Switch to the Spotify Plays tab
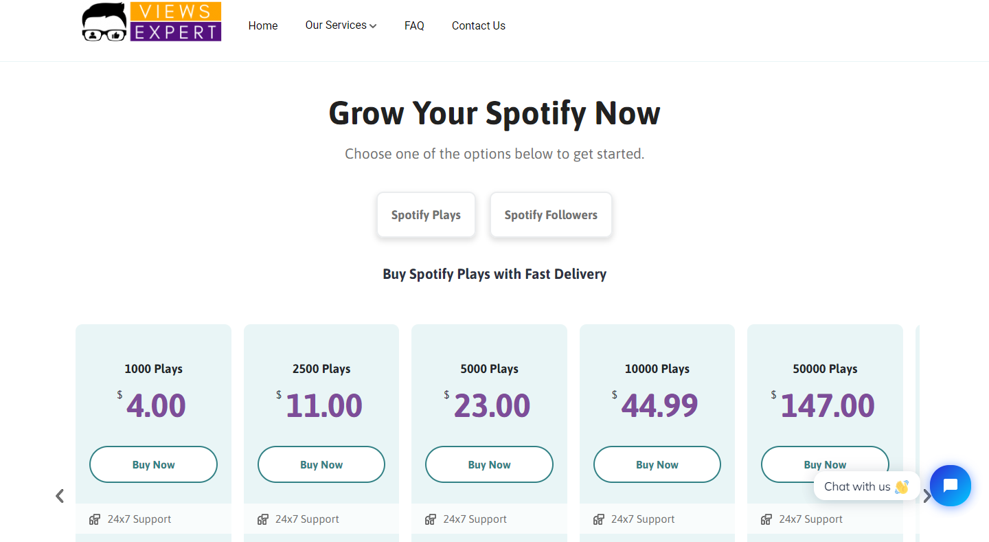Screen dimensions: 989x542 coord(426,214)
